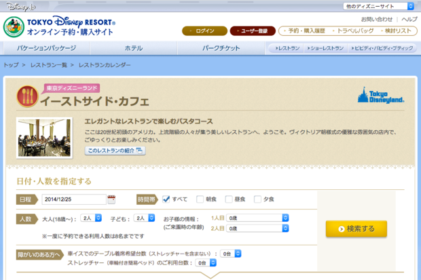This screenshot has width=421, height=280.
Task: Open the 大人 count dropdown
Action: coord(91,218)
